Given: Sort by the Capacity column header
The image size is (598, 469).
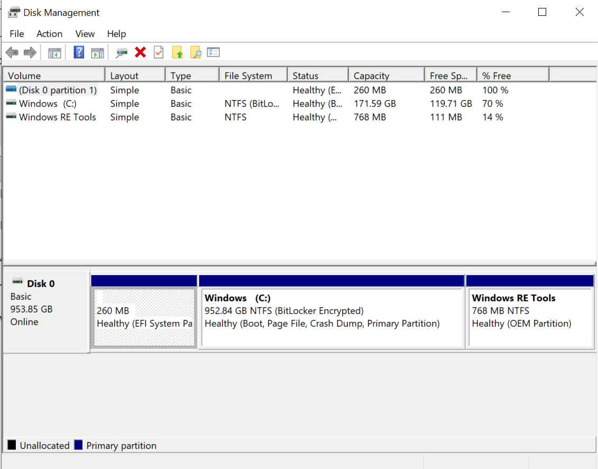Looking at the screenshot, I should [x=387, y=76].
